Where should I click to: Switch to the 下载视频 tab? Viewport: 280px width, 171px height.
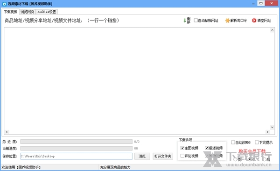click(11, 12)
